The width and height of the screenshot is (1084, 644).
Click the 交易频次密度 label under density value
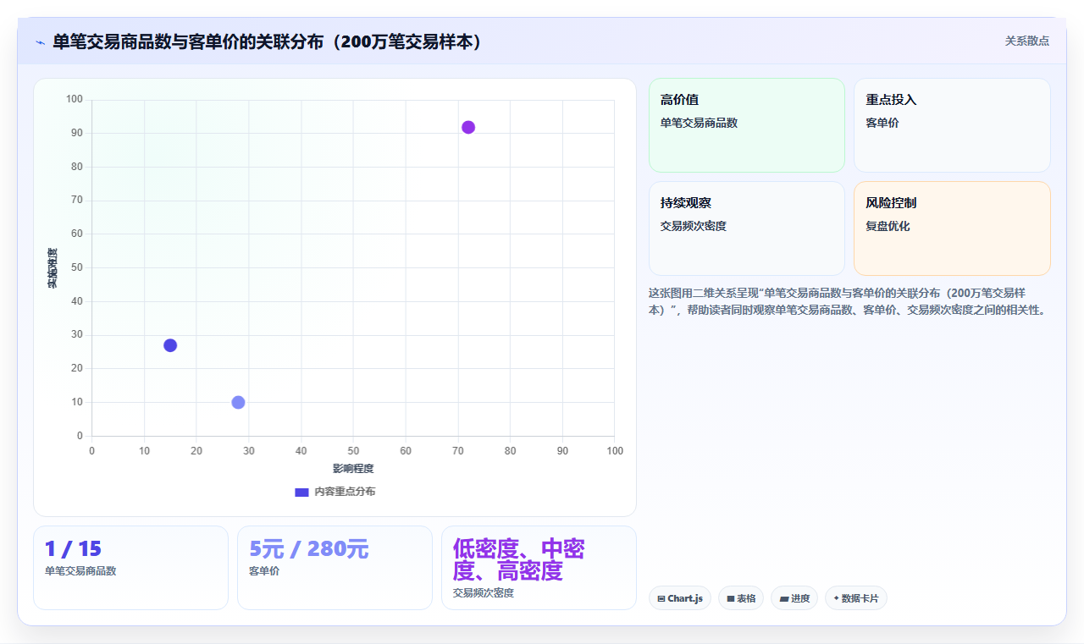484,593
